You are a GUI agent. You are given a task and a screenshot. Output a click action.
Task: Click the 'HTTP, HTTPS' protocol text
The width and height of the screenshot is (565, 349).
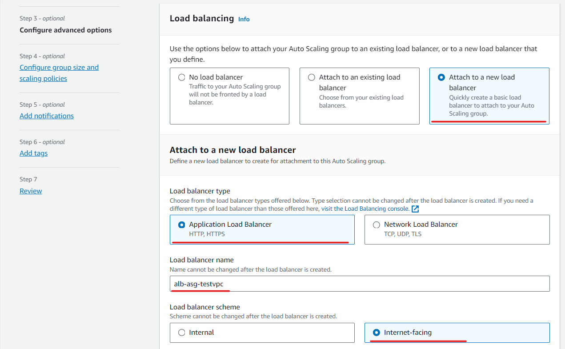(207, 234)
